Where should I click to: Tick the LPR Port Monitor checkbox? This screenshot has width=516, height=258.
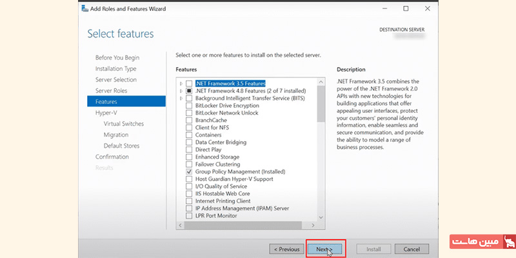(189, 216)
